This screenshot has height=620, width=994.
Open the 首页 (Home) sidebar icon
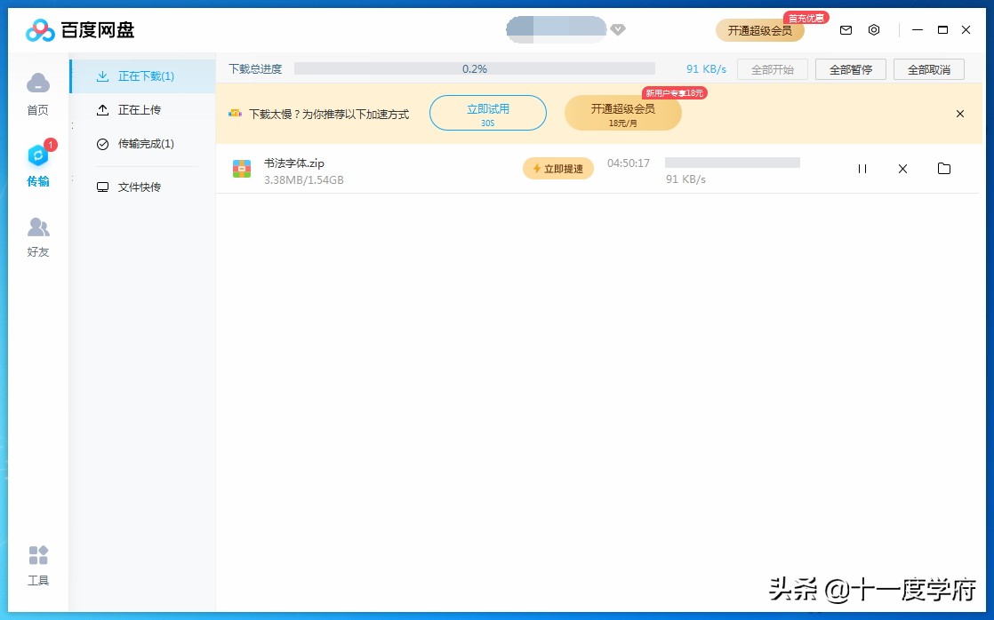pos(38,91)
